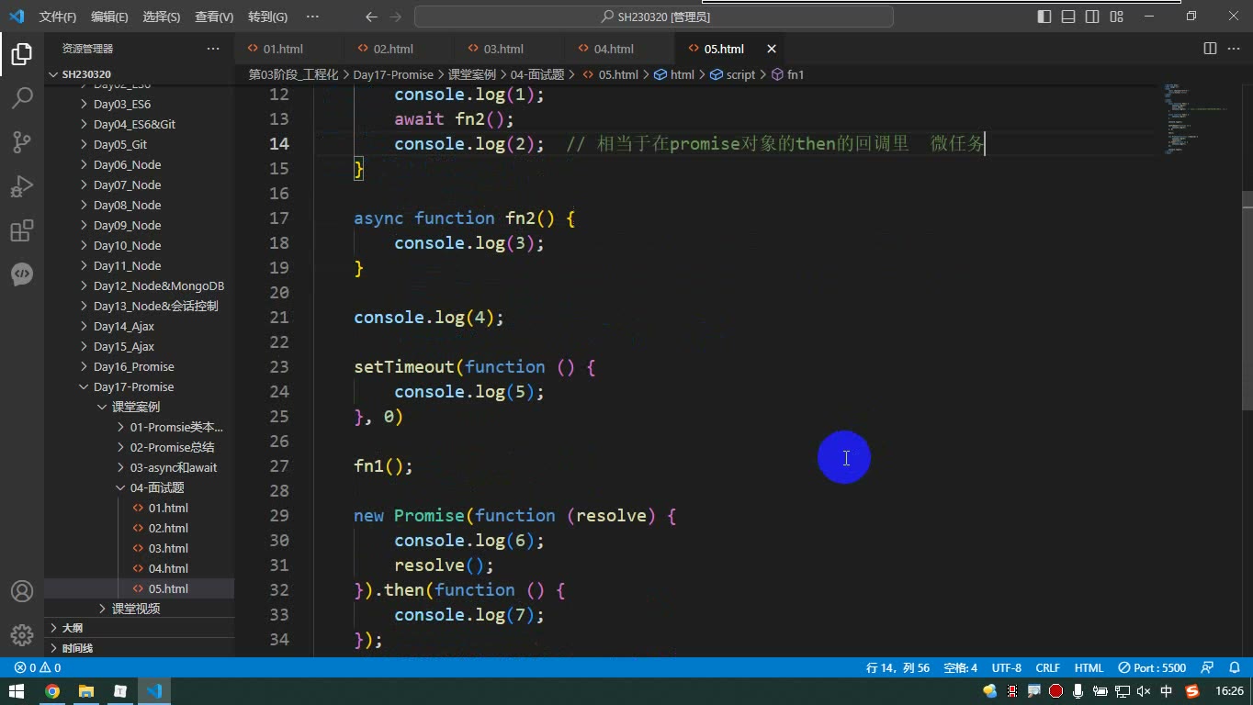Go back with the navigation arrow
The height and width of the screenshot is (705, 1253).
point(371,17)
